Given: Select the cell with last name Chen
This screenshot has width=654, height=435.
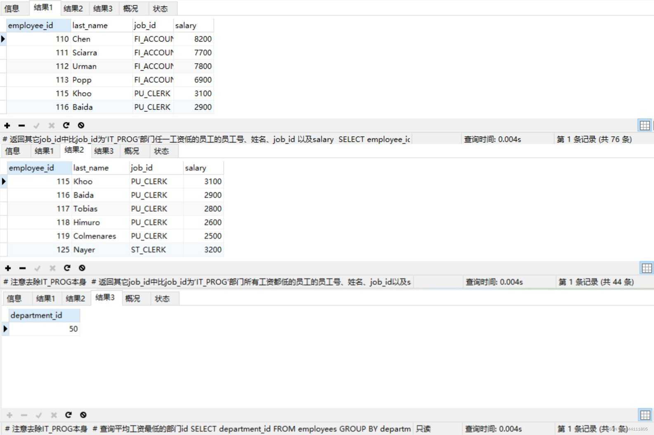Looking at the screenshot, I should point(102,39).
